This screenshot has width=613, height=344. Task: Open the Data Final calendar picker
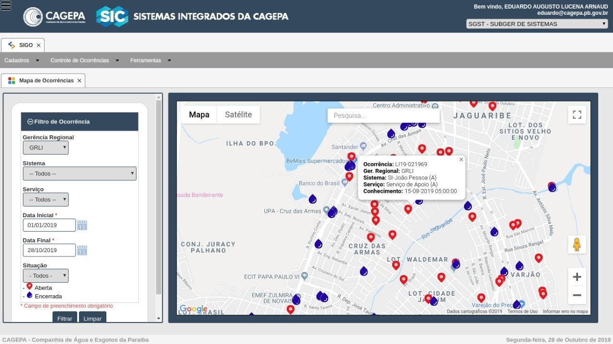(82, 250)
